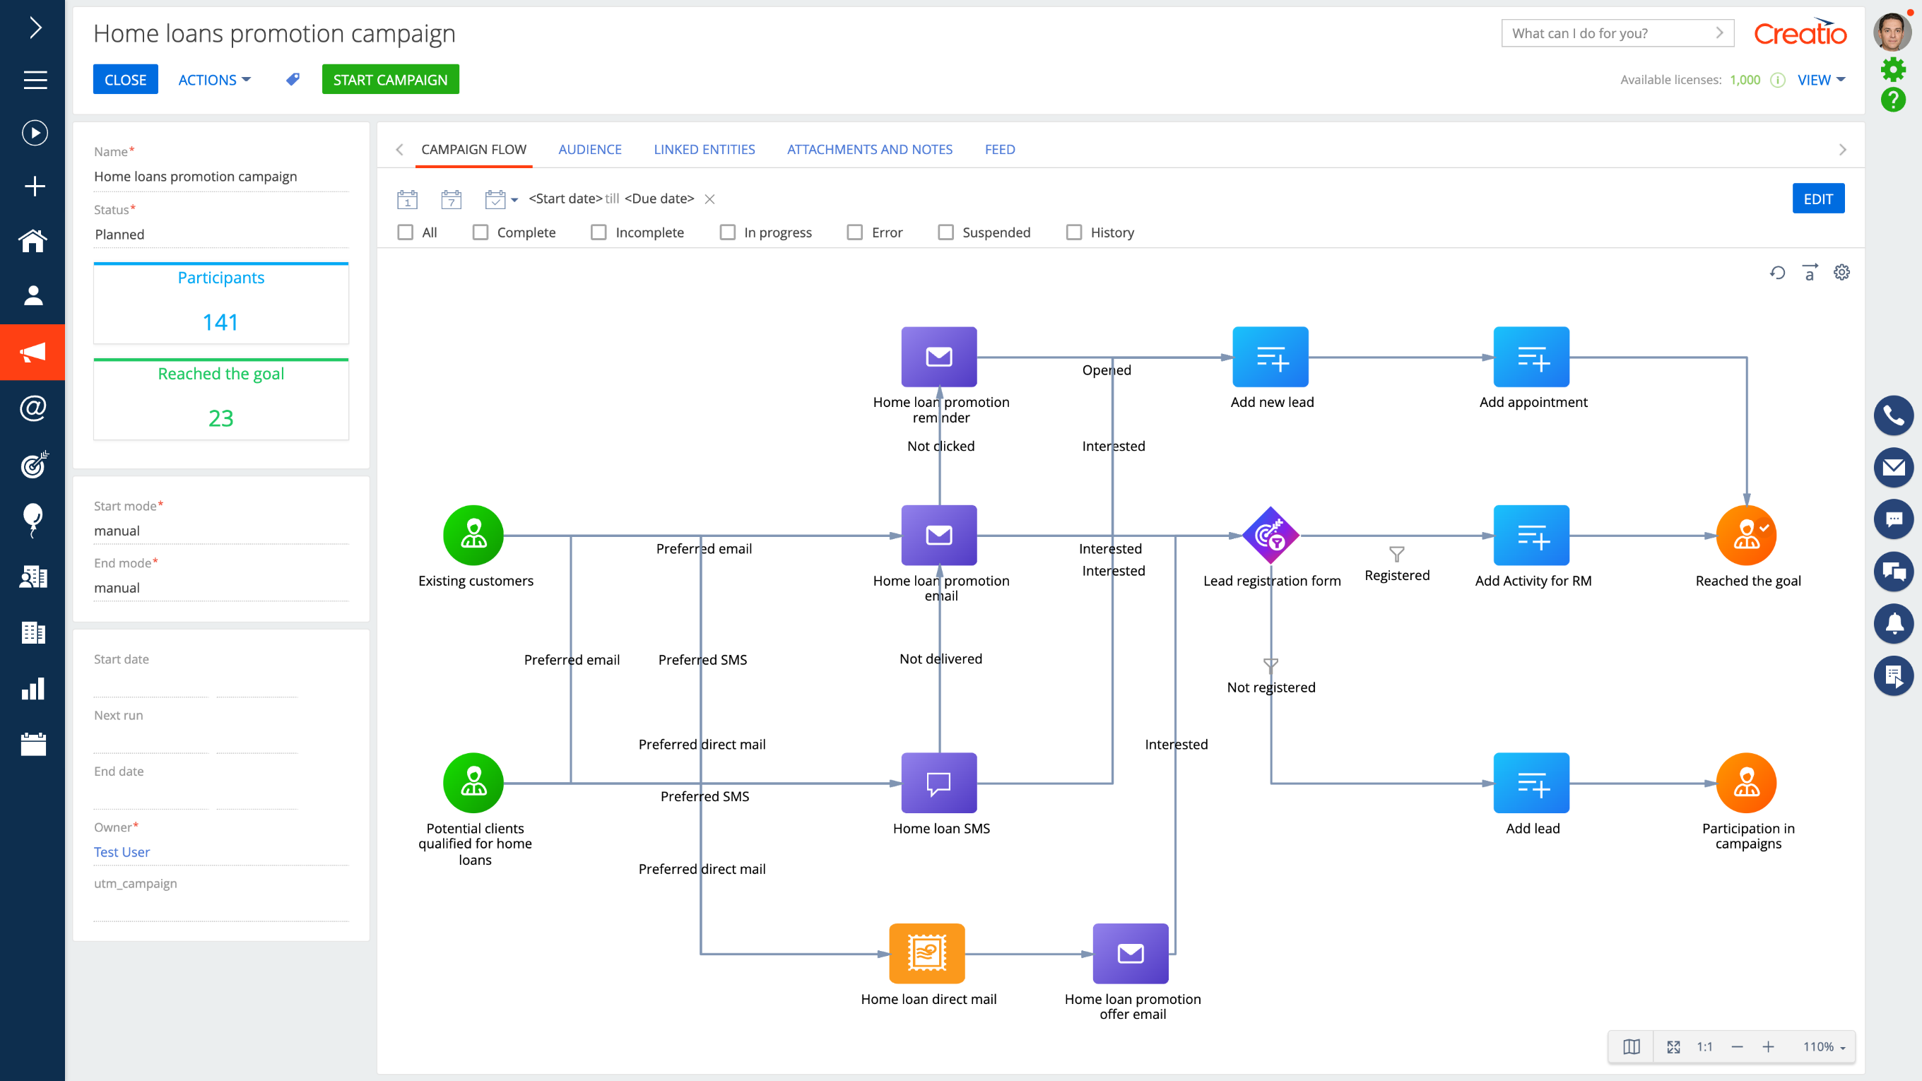The height and width of the screenshot is (1081, 1922).
Task: Open the FEED tab
Action: coord(1000,149)
